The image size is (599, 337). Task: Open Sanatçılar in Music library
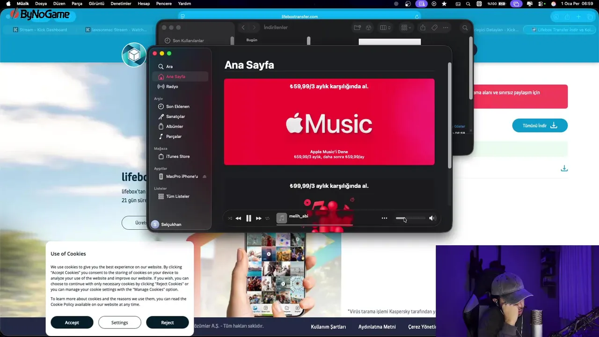tap(180, 117)
